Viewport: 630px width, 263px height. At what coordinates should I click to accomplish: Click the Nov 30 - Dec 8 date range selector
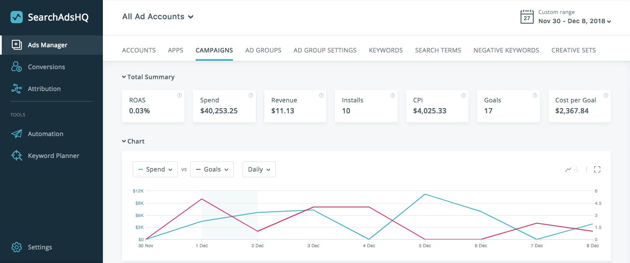pyautogui.click(x=572, y=21)
